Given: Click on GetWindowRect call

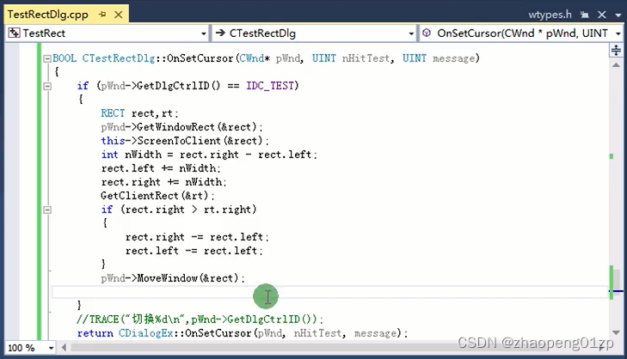Looking at the screenshot, I should [x=176, y=127].
